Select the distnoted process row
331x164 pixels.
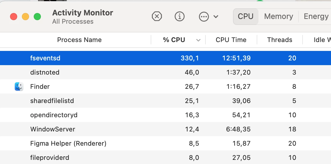click(x=165, y=73)
